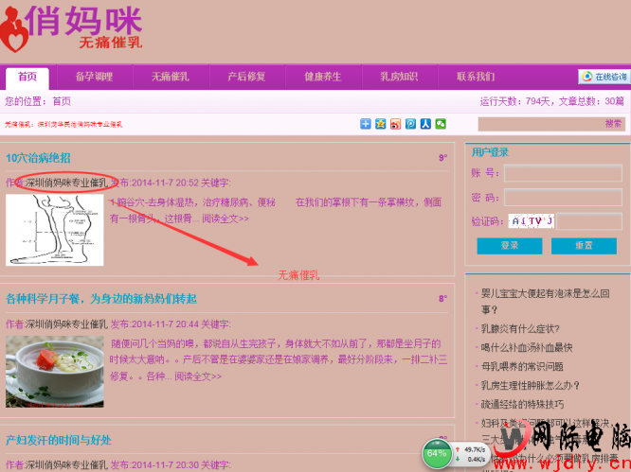
Task: Share via the blue Renren icon
Action: [425, 124]
